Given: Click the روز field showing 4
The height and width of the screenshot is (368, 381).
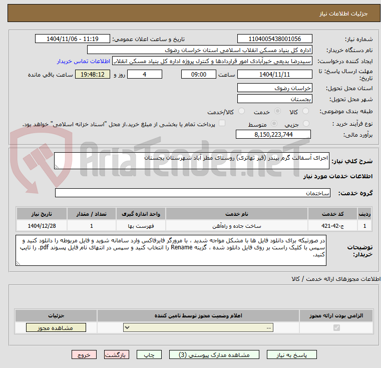Looking at the screenshot, I should pos(145,74).
